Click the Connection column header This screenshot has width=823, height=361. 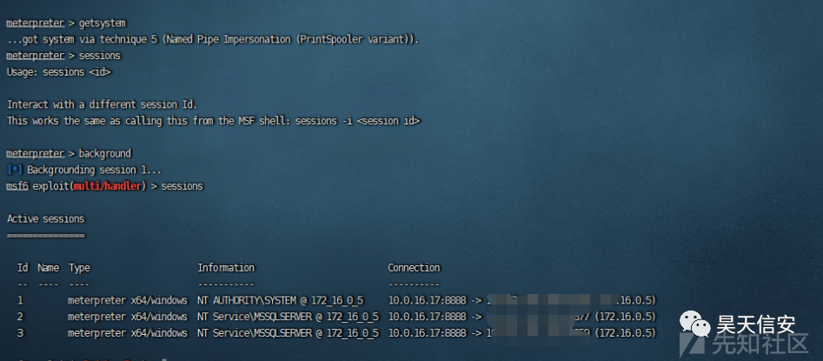(x=414, y=267)
